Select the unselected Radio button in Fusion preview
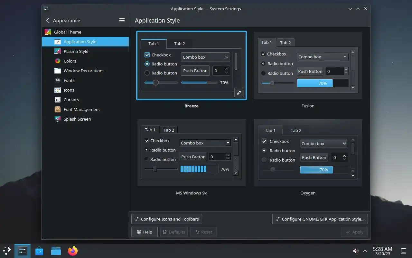Image resolution: width=412 pixels, height=258 pixels. tap(263, 73)
